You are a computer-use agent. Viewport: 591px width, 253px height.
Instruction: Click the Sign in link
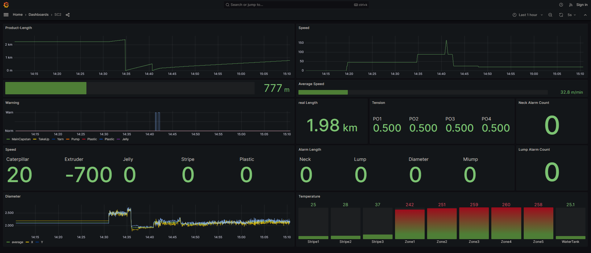582,5
